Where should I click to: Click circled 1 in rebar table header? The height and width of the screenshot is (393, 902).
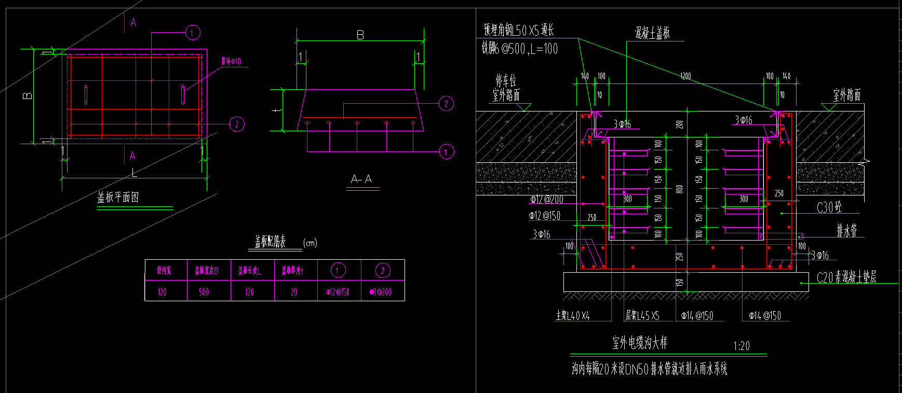tap(338, 270)
